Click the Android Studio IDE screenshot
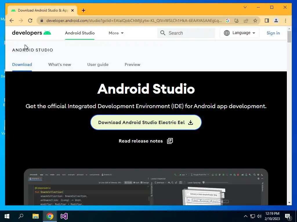The width and height of the screenshot is (297, 222). tap(146, 187)
